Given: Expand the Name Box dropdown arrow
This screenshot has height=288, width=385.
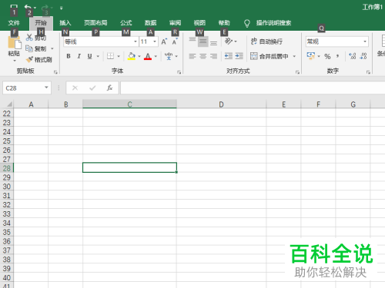Looking at the screenshot, I should tap(46, 88).
